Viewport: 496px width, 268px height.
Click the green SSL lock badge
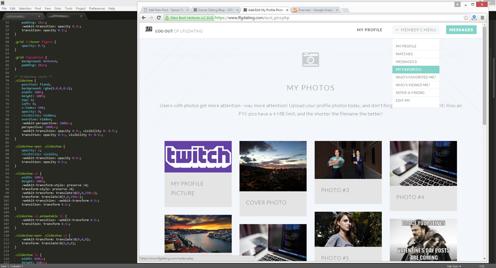tap(188, 18)
